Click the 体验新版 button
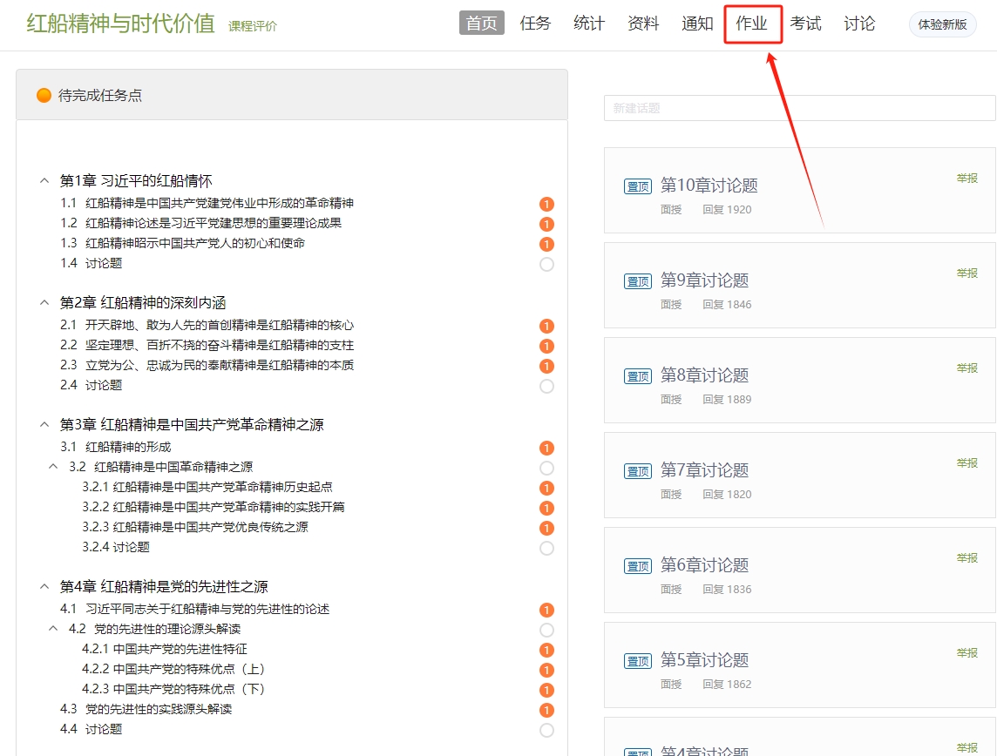Screen dimensions: 997x756 click(942, 24)
